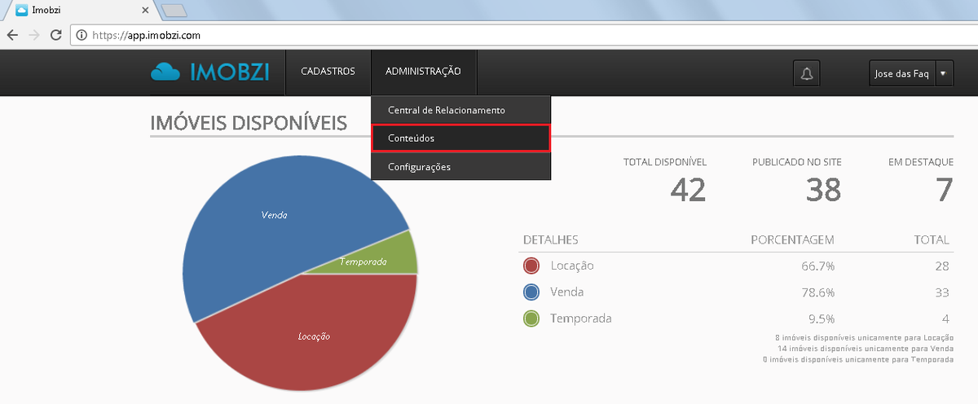Click the 78.6% percentage value

click(x=817, y=292)
